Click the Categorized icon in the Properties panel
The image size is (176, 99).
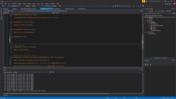(x=145, y=65)
